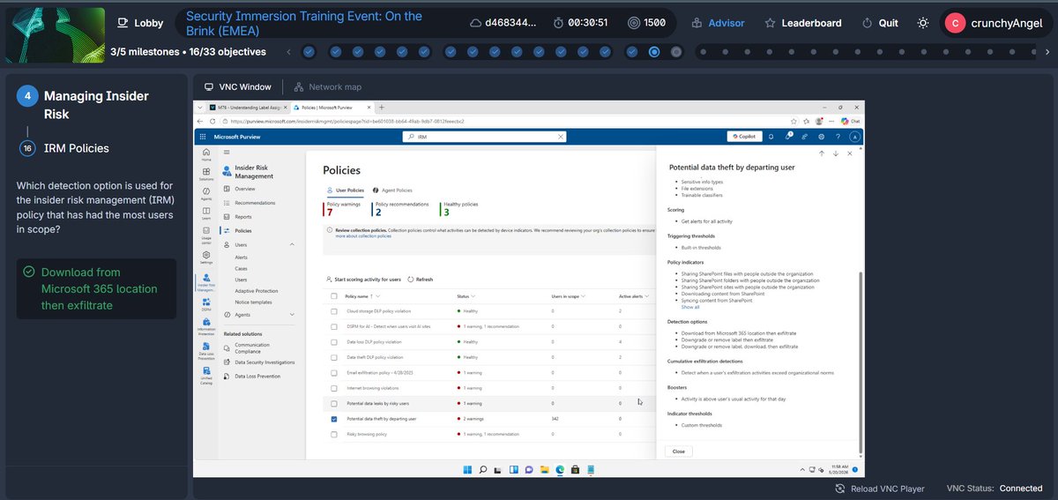Select all policies header checkbox
This screenshot has height=500, width=1058.
(x=333, y=296)
